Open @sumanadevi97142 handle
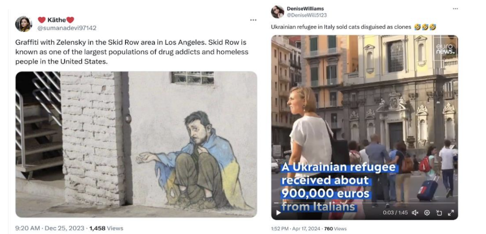This screenshot has width=486, height=234. click(x=67, y=28)
